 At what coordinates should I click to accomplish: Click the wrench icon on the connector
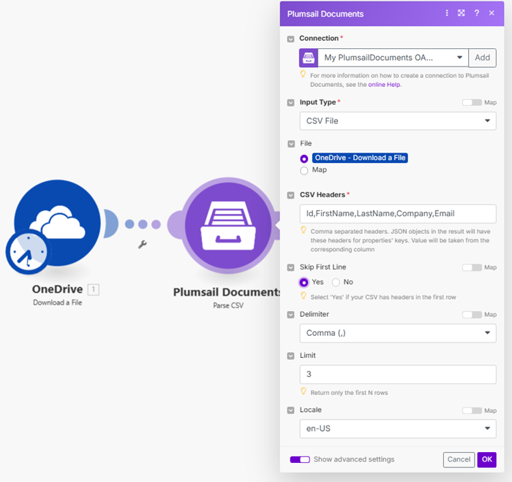[143, 244]
